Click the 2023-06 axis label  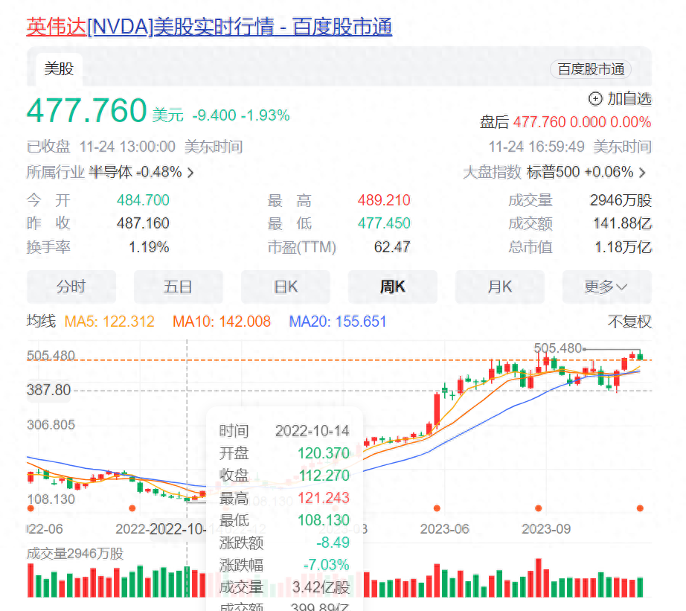click(444, 528)
